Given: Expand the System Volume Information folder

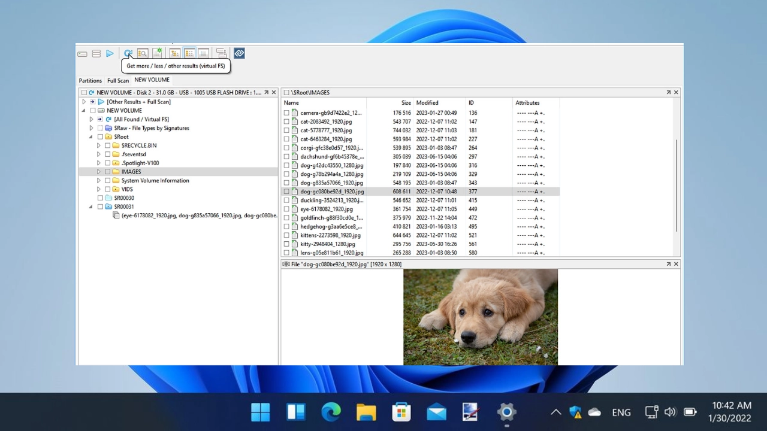Looking at the screenshot, I should tap(99, 180).
